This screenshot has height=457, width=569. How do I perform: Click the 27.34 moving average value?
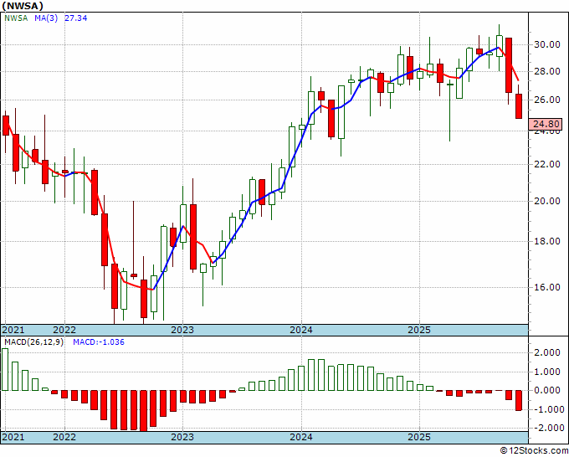[76, 18]
